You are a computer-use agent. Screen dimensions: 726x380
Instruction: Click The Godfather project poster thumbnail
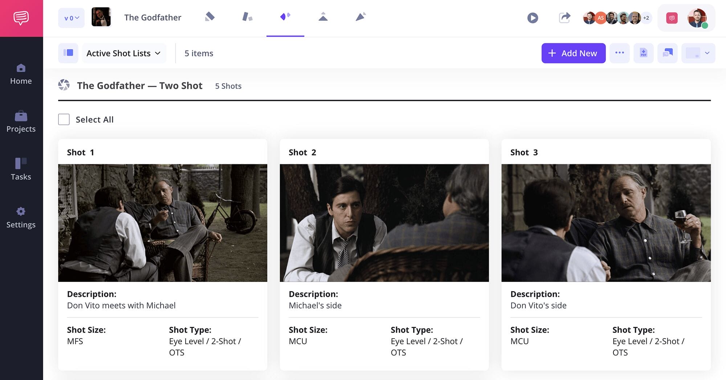pyautogui.click(x=101, y=17)
